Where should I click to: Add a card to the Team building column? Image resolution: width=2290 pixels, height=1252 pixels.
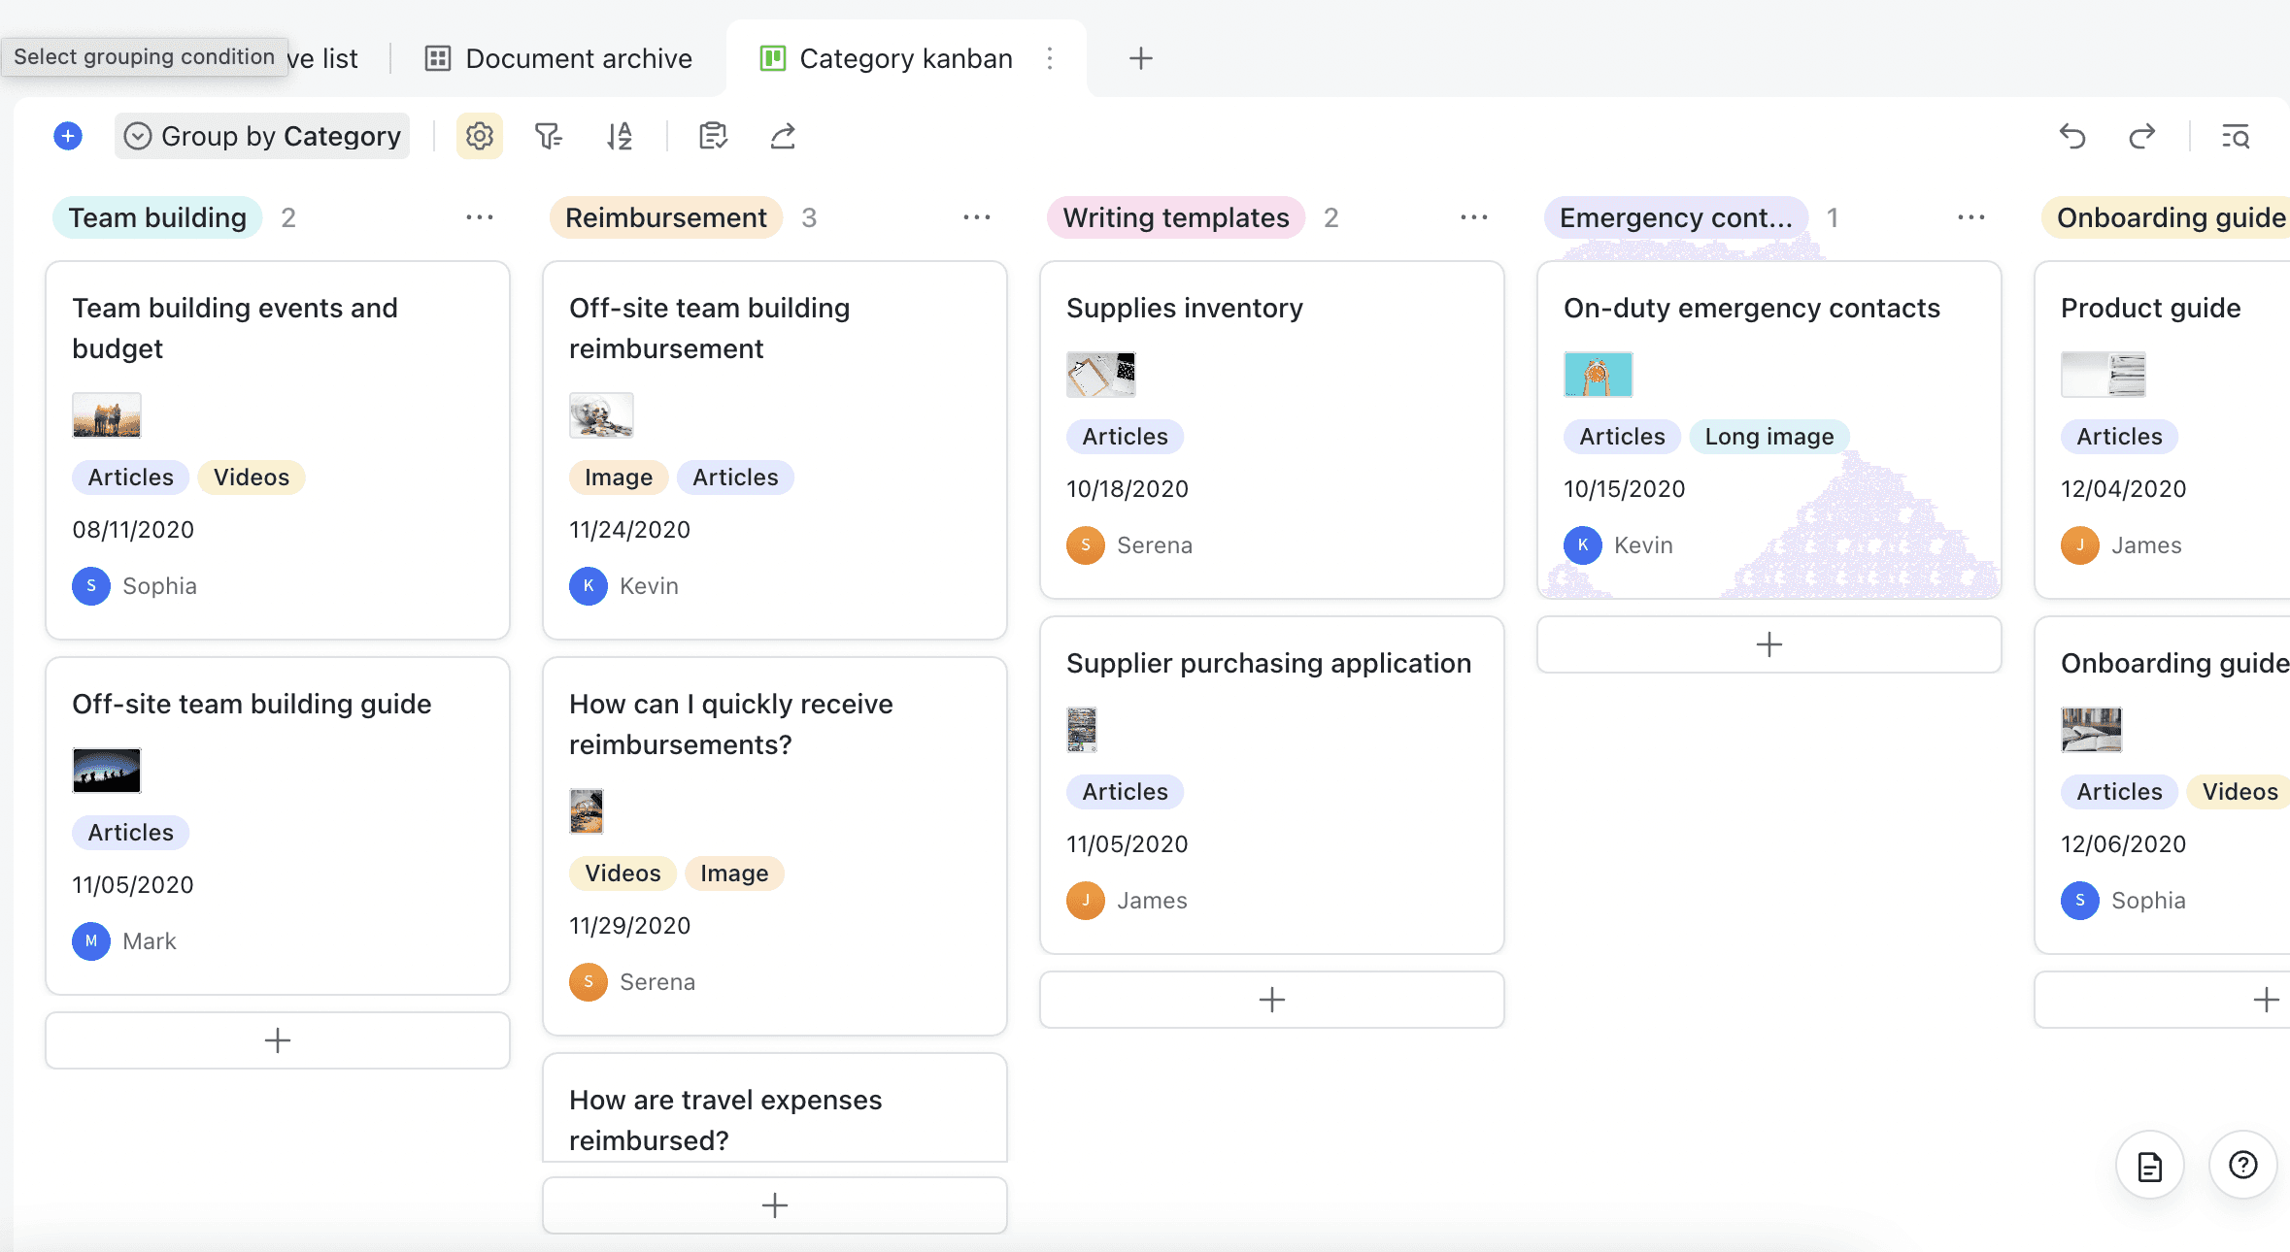click(278, 1040)
